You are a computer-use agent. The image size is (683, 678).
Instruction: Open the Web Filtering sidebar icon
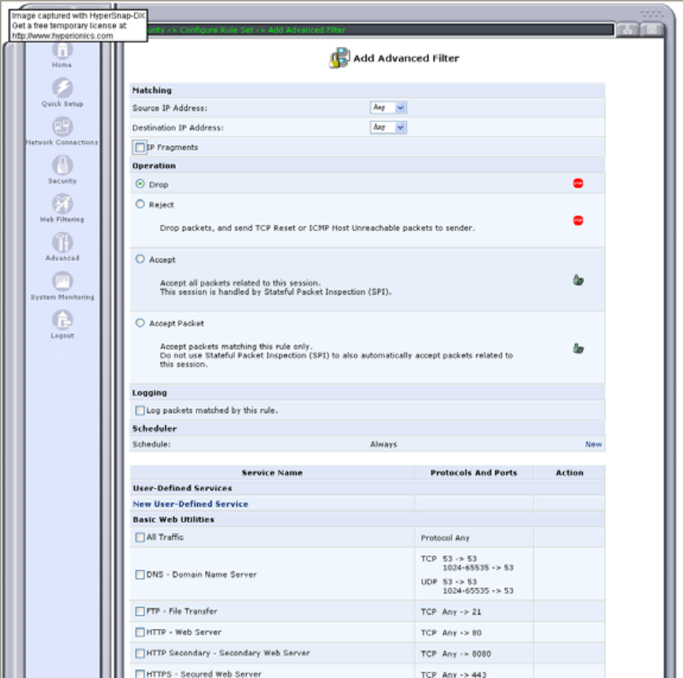(x=62, y=203)
